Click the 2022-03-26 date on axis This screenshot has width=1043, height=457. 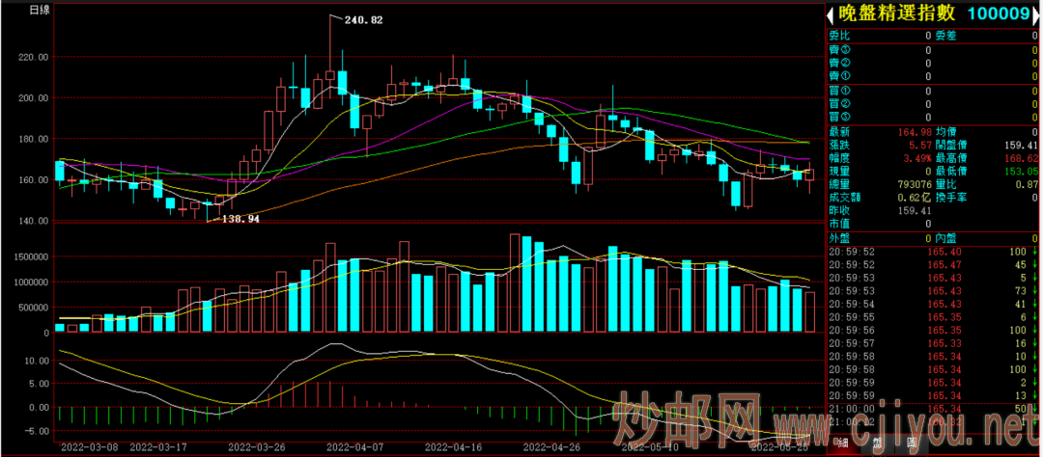(x=255, y=447)
